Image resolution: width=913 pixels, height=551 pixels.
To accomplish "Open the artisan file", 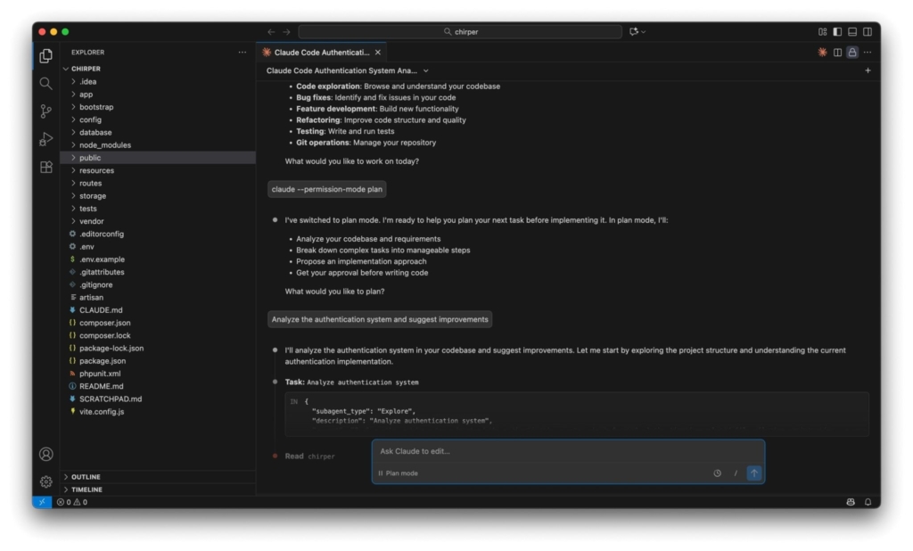I will (158, 298).
